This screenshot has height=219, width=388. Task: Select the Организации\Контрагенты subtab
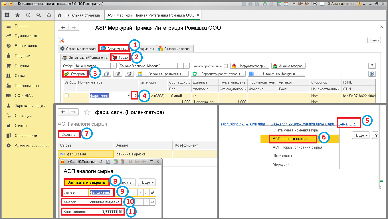(x=85, y=58)
